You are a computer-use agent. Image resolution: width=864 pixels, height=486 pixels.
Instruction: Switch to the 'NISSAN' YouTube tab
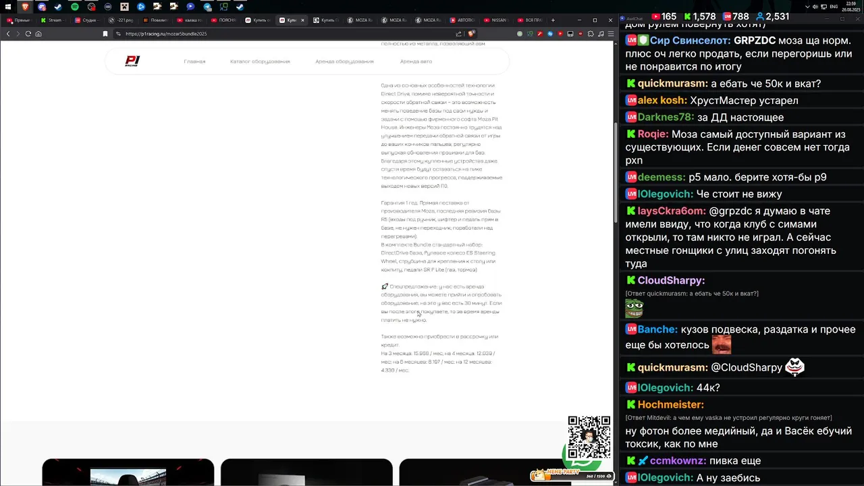(x=497, y=20)
